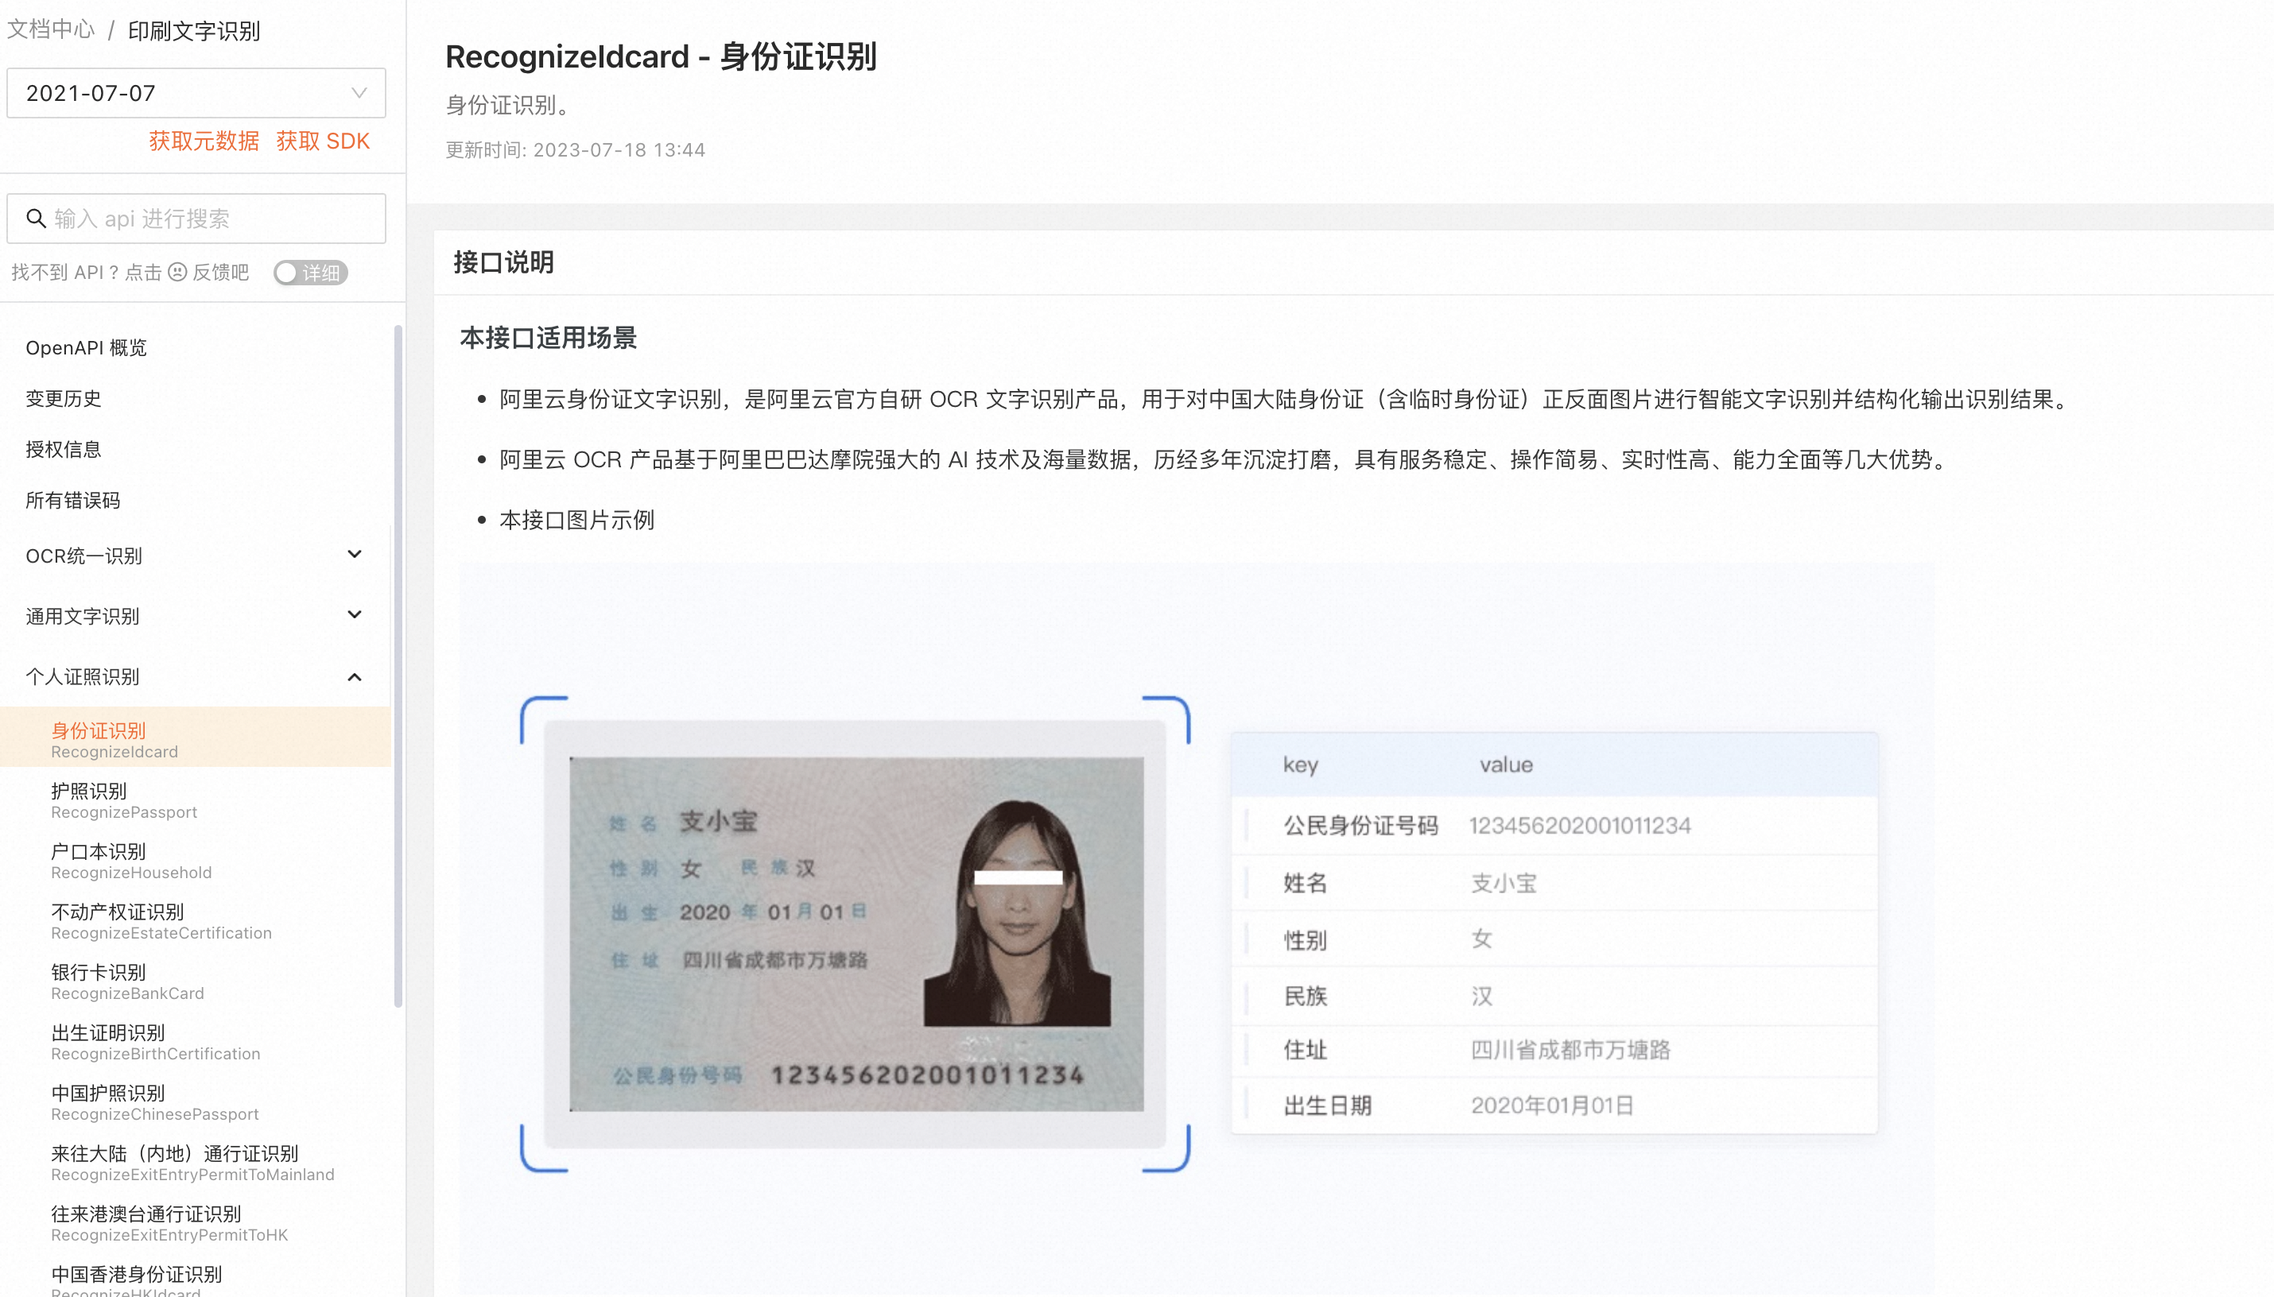Click the search magnifier icon

(36, 219)
